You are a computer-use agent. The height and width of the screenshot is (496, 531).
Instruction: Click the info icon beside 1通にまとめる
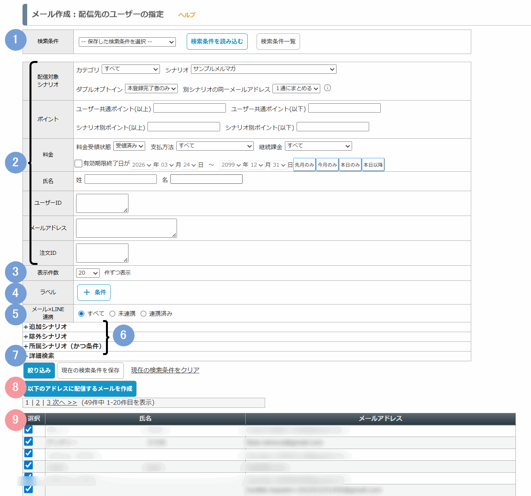(327, 88)
